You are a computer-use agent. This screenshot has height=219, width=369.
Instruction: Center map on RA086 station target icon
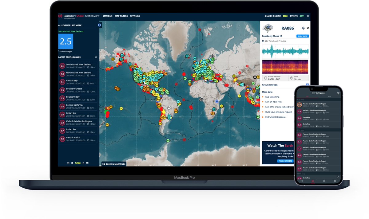tap(303, 28)
